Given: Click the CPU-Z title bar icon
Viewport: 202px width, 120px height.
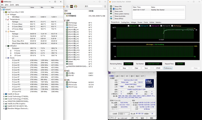Looking at the screenshot, I should (x=110, y=73).
